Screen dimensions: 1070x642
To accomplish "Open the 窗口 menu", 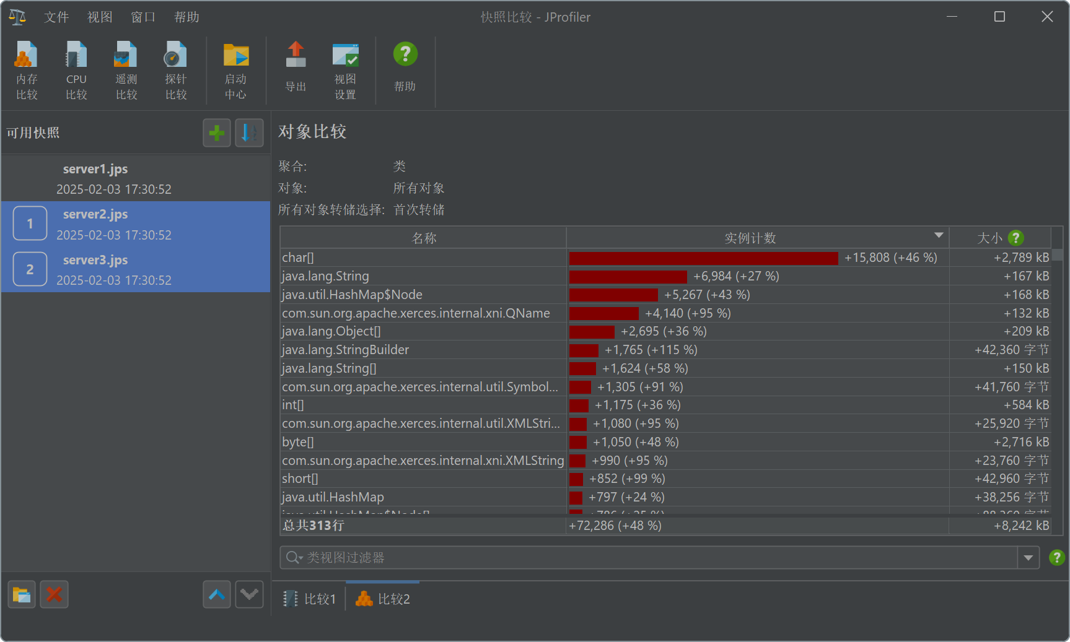I will tap(143, 17).
